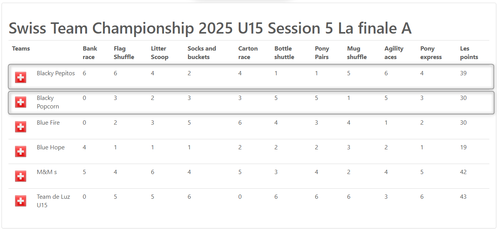
Task: Click Team de Luz U15 total of 43
Action: [463, 197]
